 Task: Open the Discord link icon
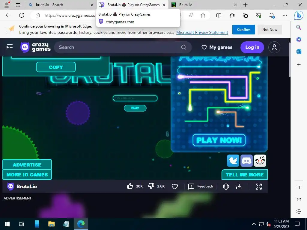(246, 161)
